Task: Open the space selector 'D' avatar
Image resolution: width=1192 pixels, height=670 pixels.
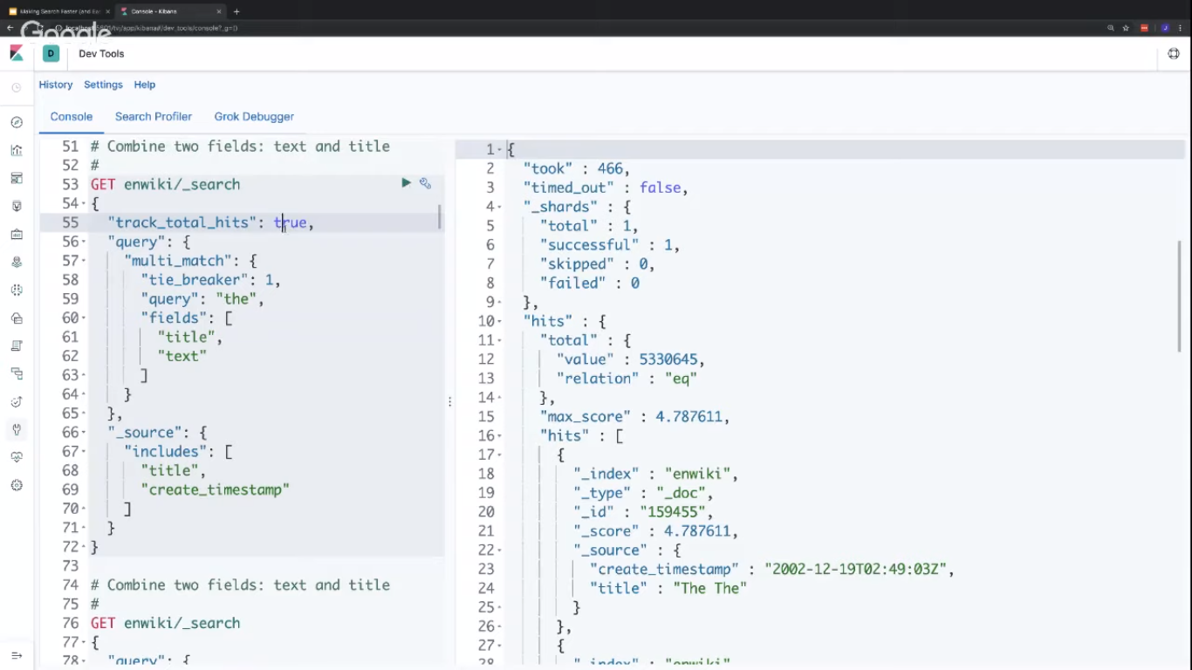Action: coord(51,54)
